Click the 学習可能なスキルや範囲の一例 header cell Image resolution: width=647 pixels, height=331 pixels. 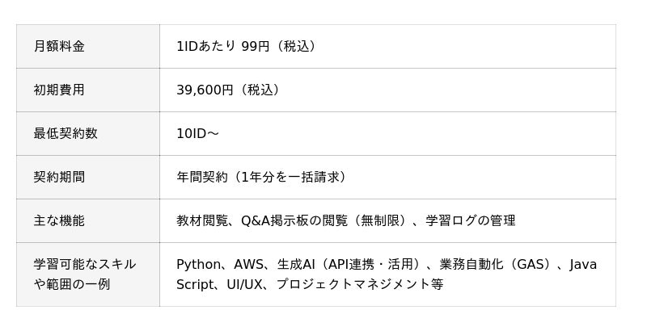pyautogui.click(x=85, y=274)
